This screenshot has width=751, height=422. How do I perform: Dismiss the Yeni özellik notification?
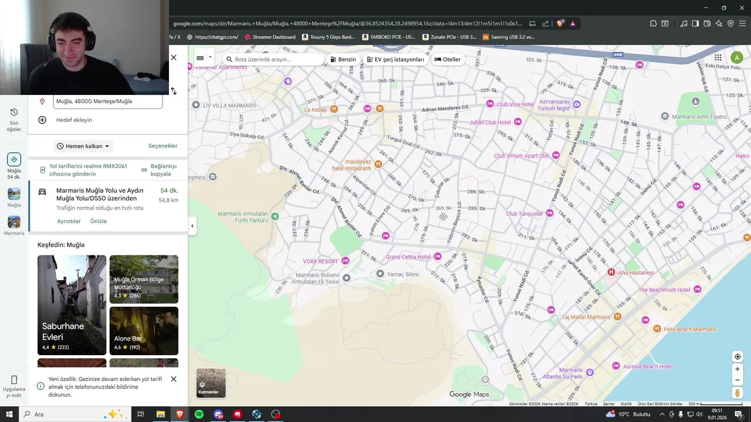(x=174, y=379)
